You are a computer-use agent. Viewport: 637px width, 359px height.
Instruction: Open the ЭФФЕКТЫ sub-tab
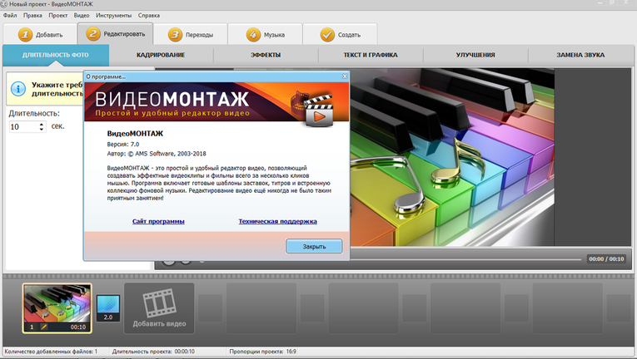266,55
